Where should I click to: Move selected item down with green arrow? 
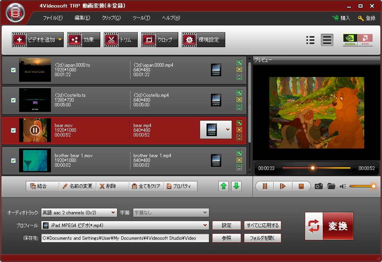pyautogui.click(x=236, y=186)
